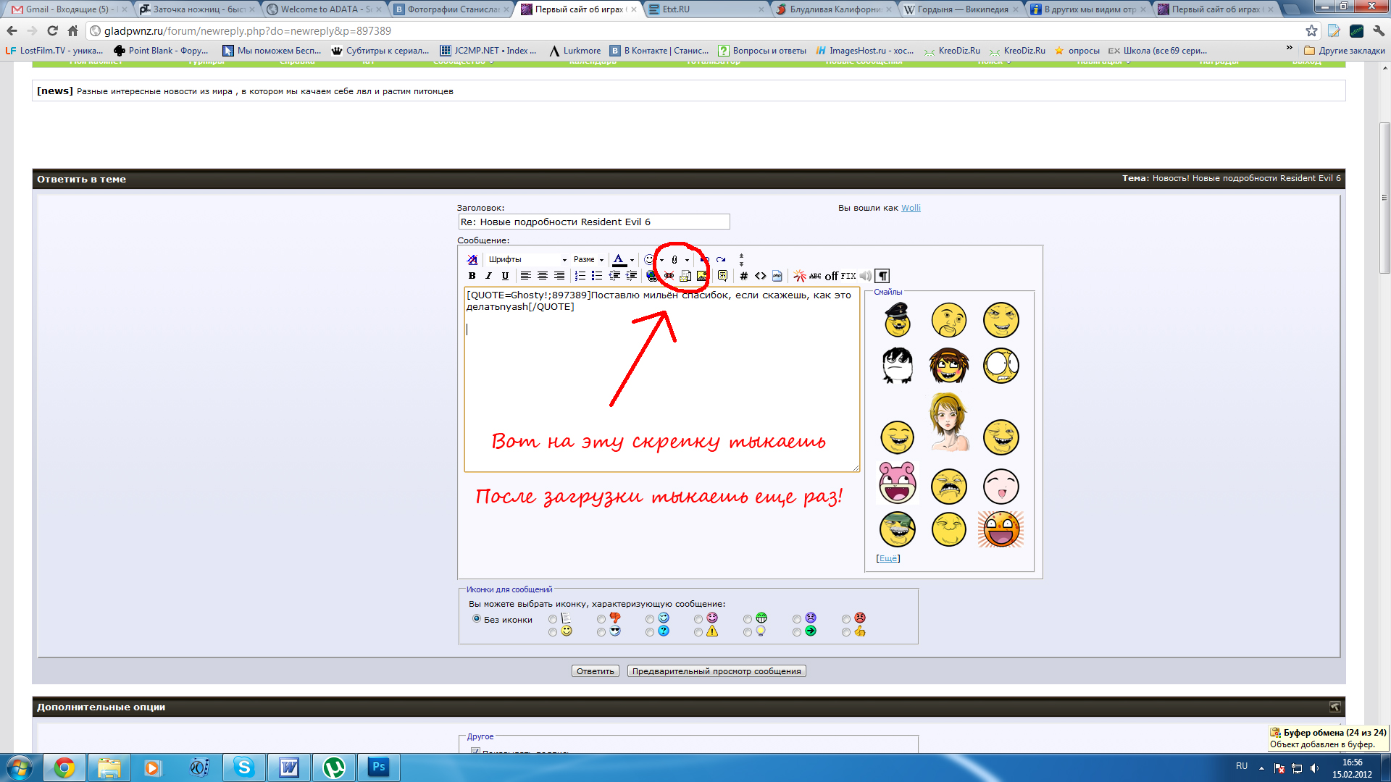Choose the warning triangle post icon
The width and height of the screenshot is (1391, 782).
point(698,632)
